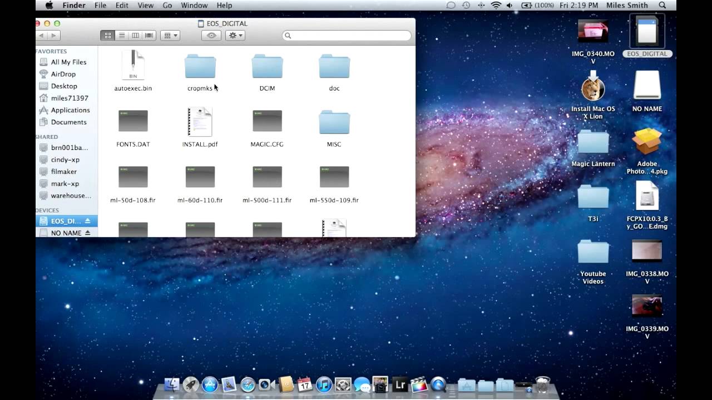Open the gear action menu dropdown
Viewport: 712px width, 400px height.
235,35
